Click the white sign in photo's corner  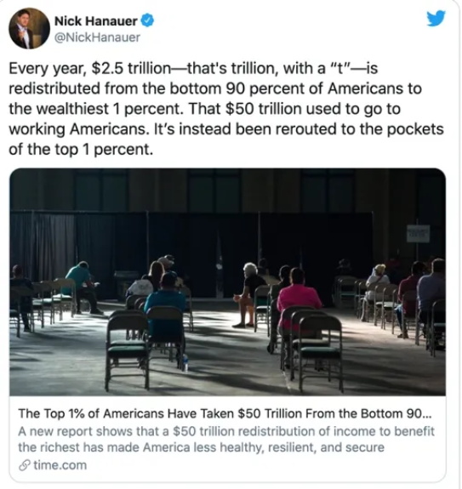[418, 234]
